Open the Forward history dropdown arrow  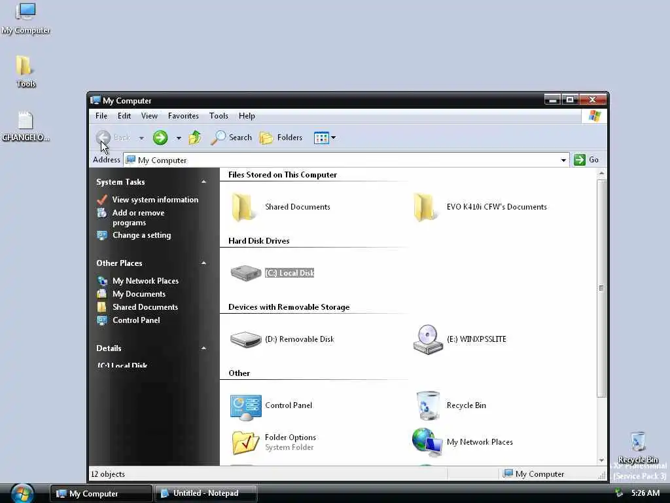coord(179,138)
